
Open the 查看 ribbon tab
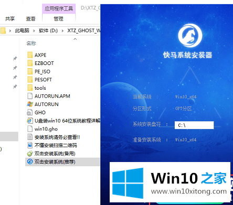pos(30,19)
